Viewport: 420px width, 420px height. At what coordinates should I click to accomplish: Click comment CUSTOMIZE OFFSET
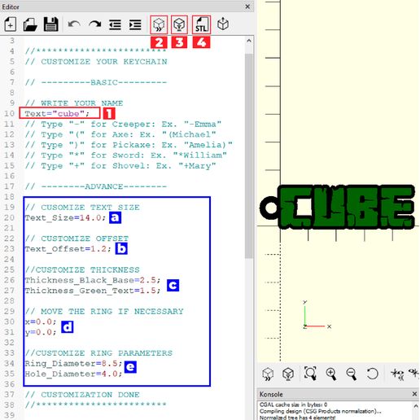click(x=77, y=238)
